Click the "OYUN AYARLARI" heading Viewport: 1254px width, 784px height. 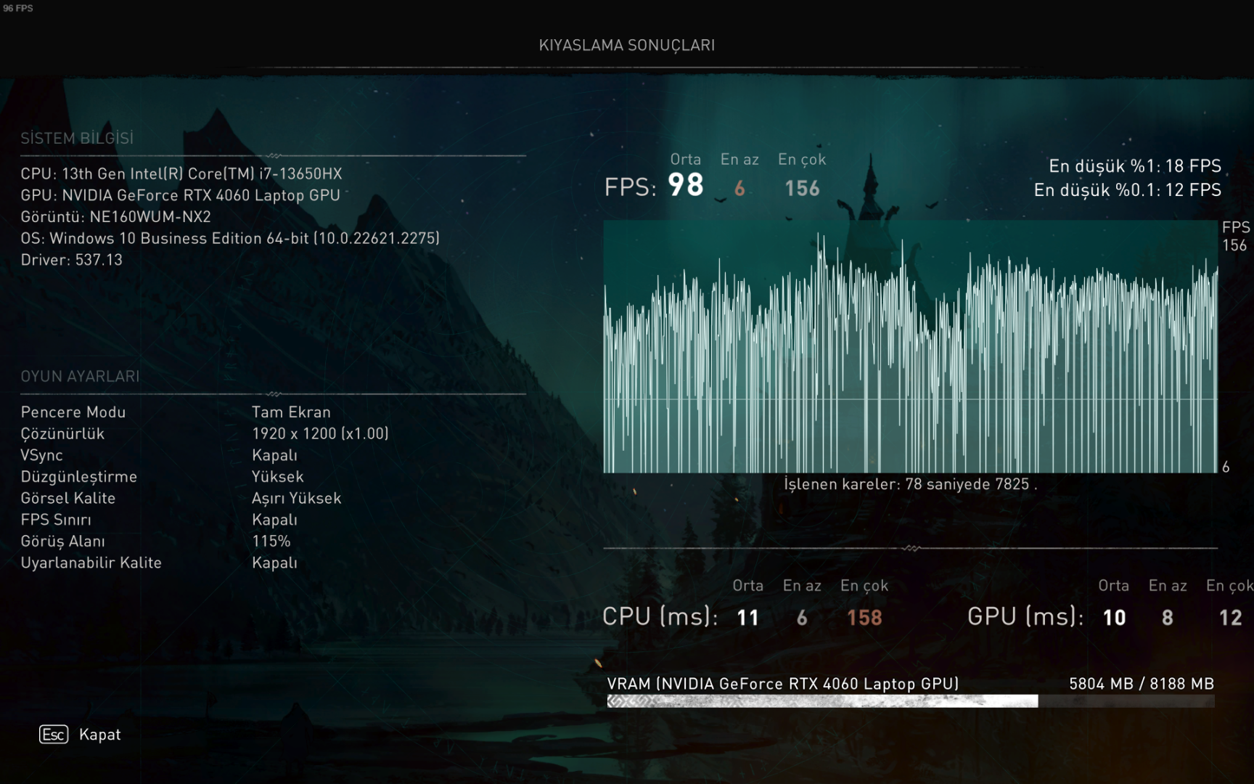pos(80,376)
